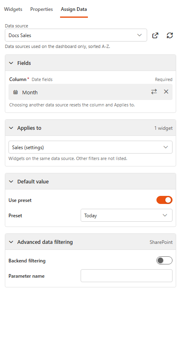The width and height of the screenshot is (181, 341).
Task: Turn off the Use preset toggle
Action: [164, 200]
